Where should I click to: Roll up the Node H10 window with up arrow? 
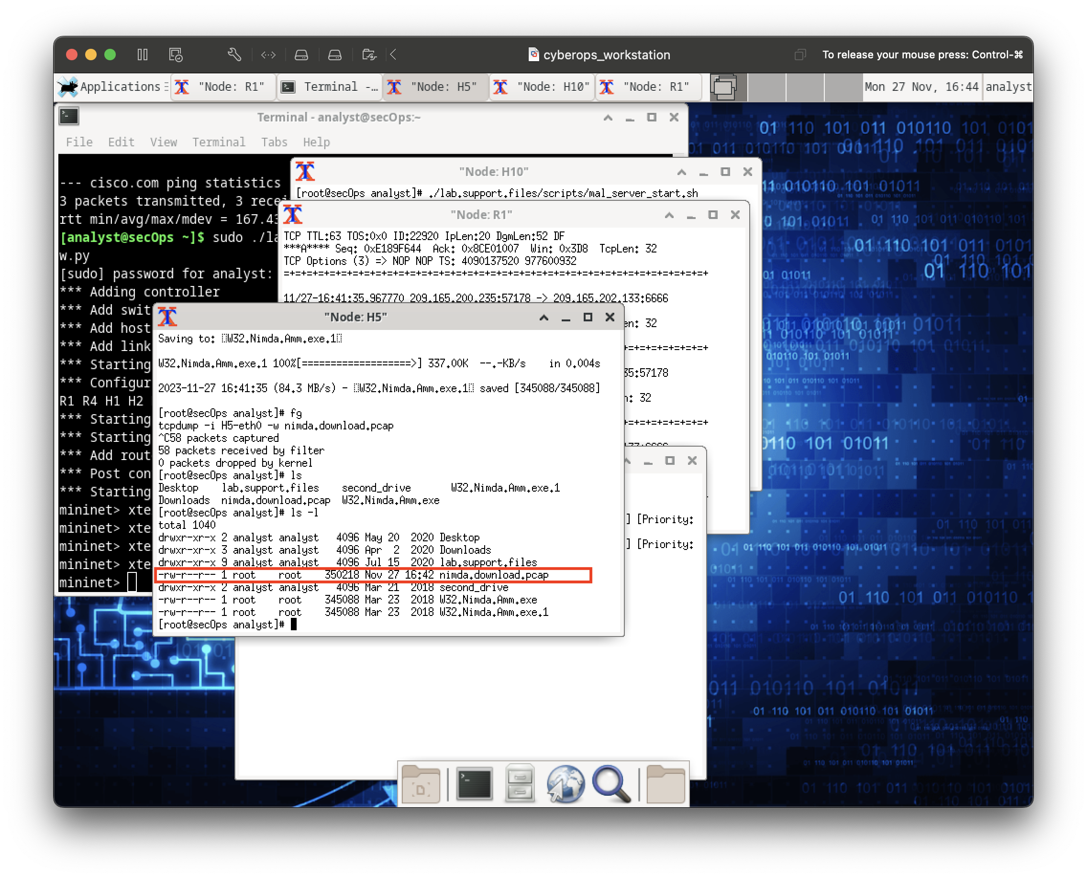click(x=682, y=172)
